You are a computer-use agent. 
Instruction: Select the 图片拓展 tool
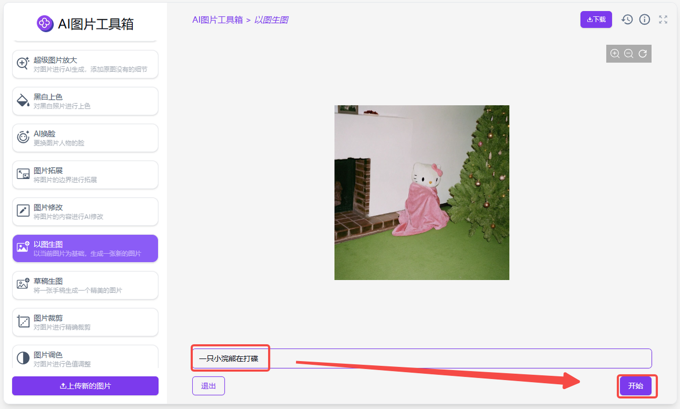pos(86,175)
